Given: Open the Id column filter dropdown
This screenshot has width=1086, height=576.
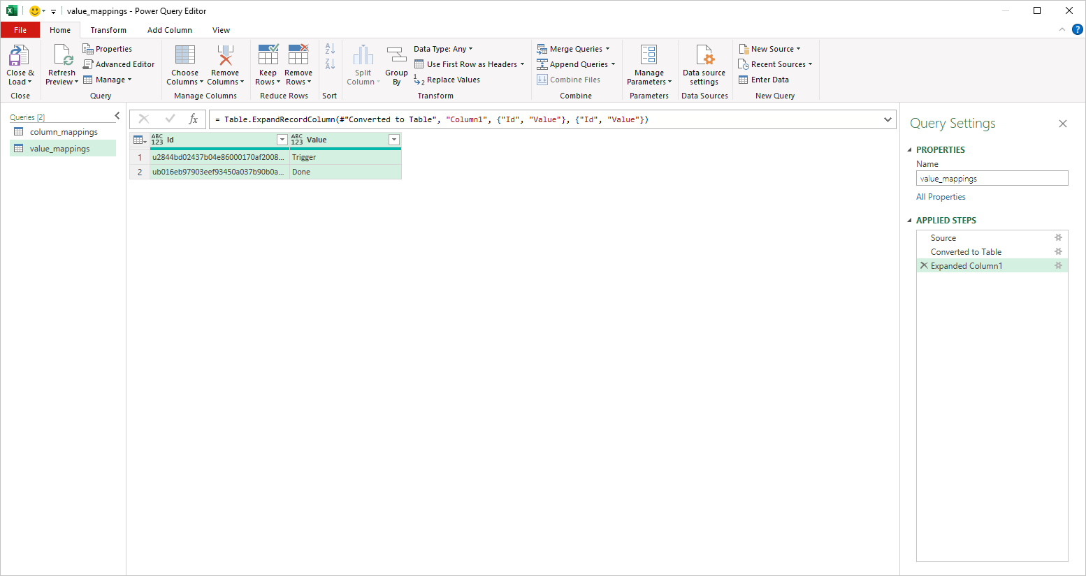Looking at the screenshot, I should click(x=282, y=140).
